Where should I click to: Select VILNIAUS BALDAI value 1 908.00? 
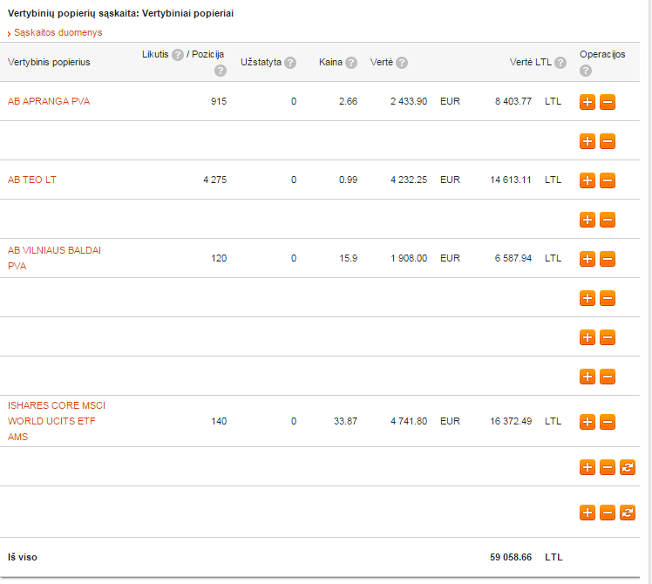click(409, 258)
